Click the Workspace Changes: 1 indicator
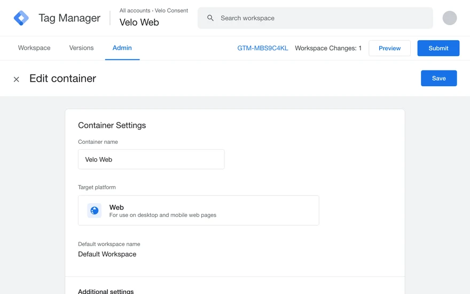Image resolution: width=470 pixels, height=294 pixels. coord(328,48)
